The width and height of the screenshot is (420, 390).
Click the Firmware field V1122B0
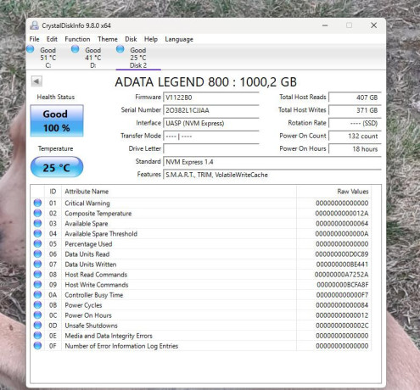click(x=211, y=97)
